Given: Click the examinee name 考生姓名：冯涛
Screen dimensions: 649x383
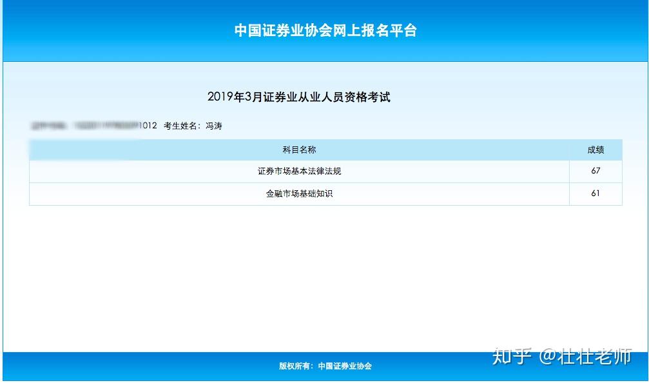Looking at the screenshot, I should pos(193,126).
